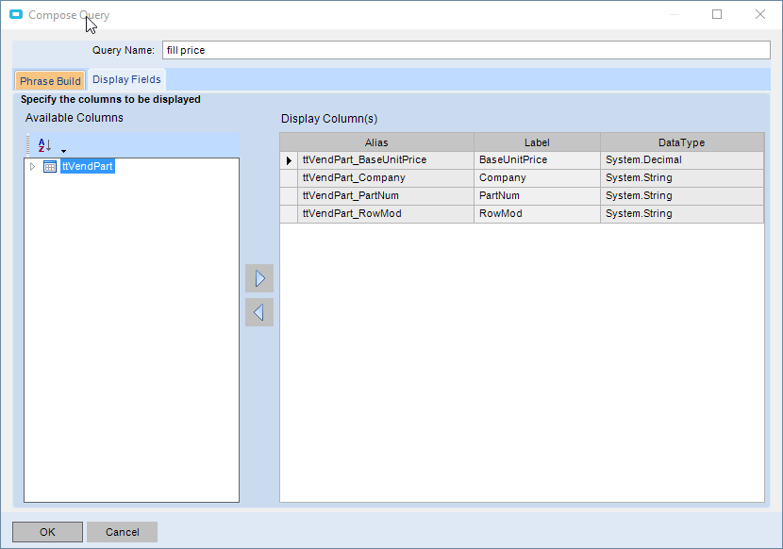Click the PartNum label cell
Viewport: 783px width, 549px height.
click(x=537, y=196)
